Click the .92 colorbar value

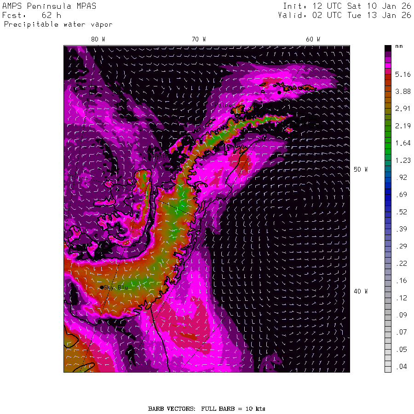[x=402, y=178]
